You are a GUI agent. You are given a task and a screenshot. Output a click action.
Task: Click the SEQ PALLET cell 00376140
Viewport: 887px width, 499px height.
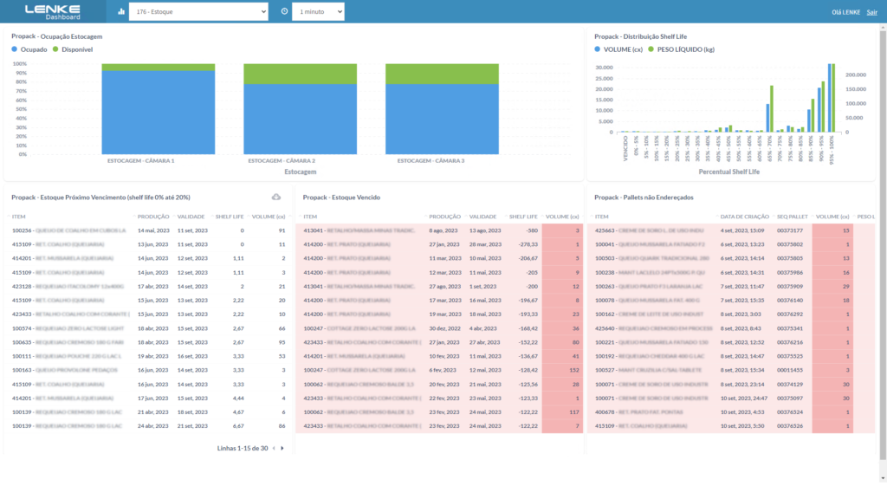[x=790, y=301]
